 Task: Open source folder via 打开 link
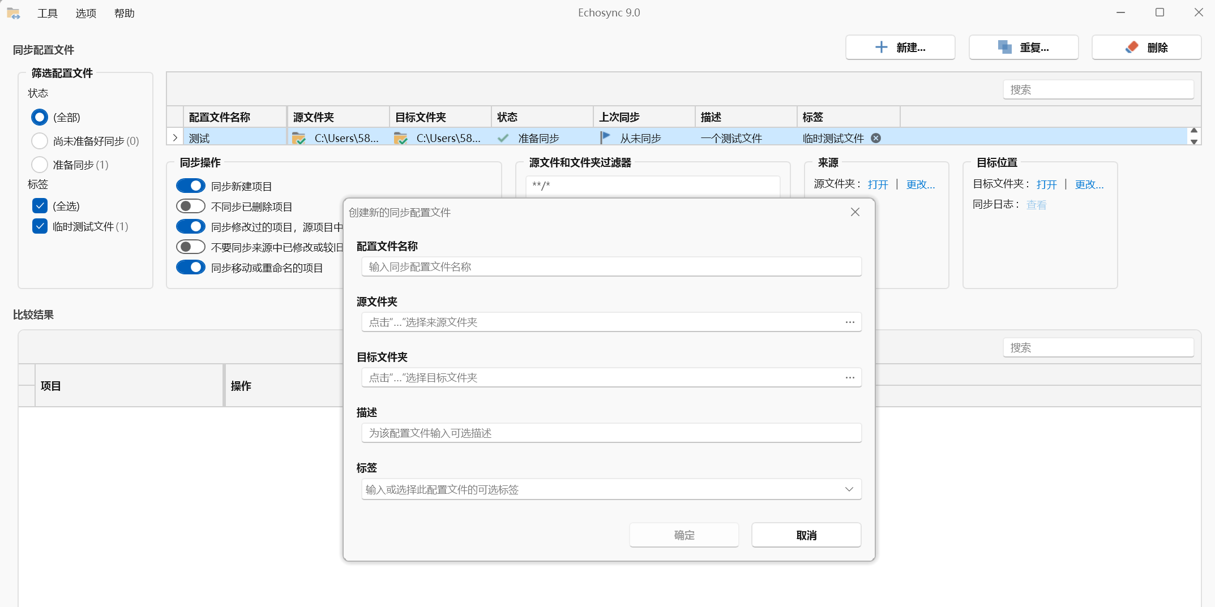tap(878, 184)
